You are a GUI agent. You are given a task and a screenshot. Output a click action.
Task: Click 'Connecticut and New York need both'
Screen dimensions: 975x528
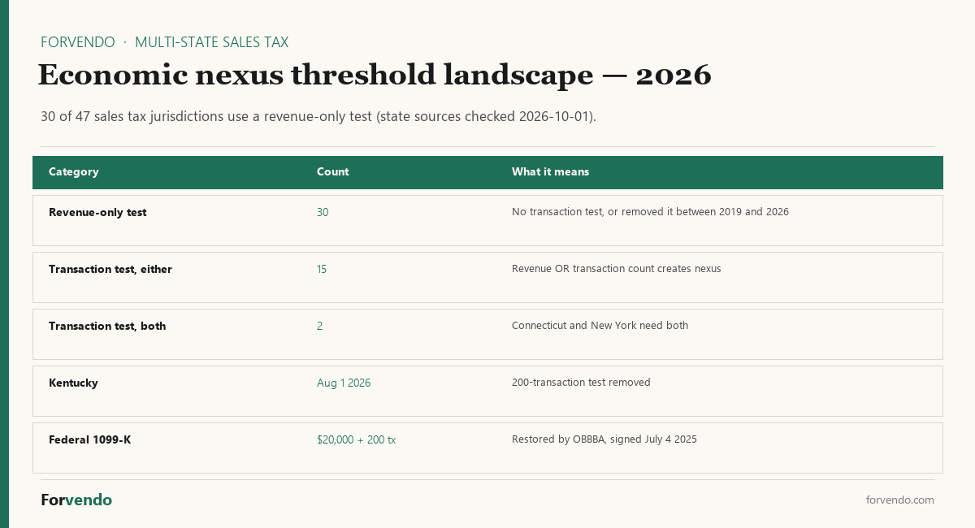click(600, 326)
